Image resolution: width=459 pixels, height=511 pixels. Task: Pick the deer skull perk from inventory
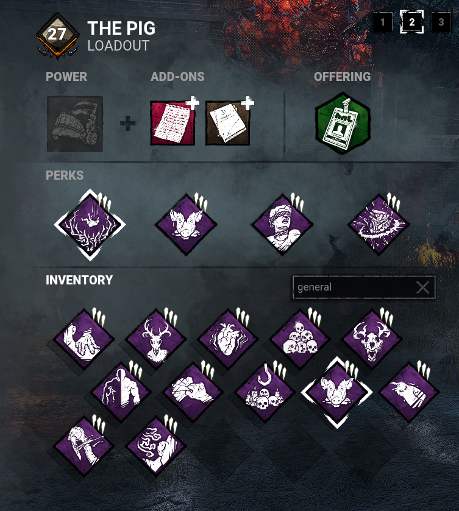tap(156, 340)
